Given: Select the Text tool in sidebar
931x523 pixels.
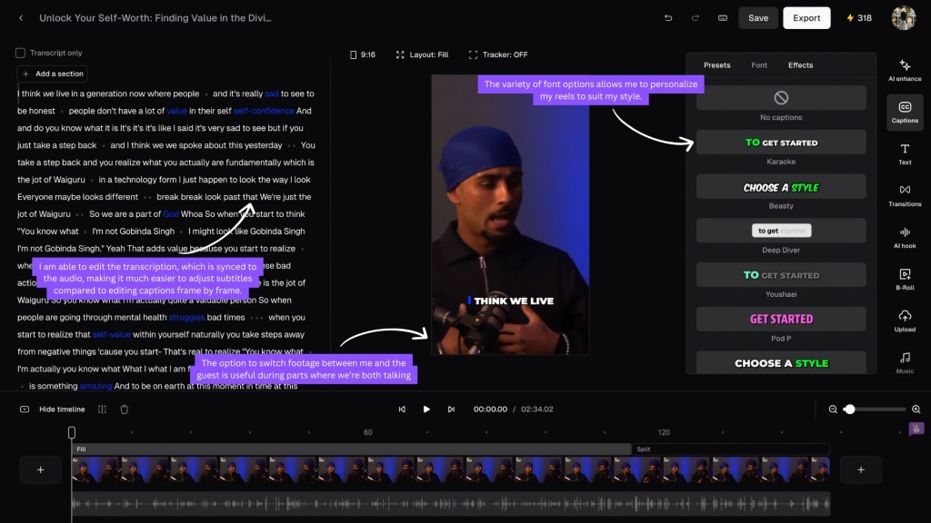Looking at the screenshot, I should (x=905, y=153).
